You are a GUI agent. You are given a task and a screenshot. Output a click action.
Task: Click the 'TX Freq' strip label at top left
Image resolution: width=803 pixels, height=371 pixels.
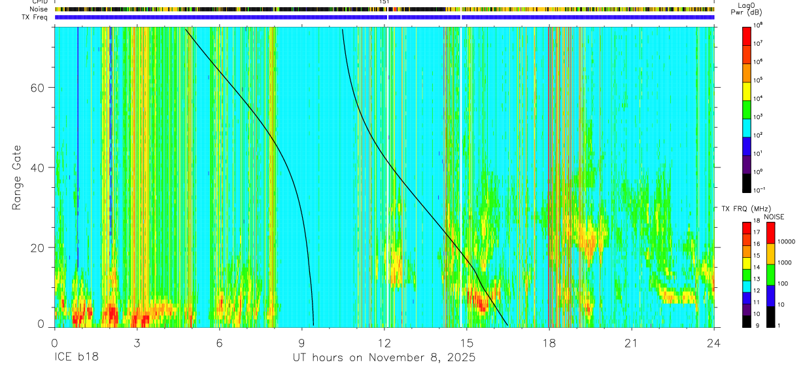35,18
